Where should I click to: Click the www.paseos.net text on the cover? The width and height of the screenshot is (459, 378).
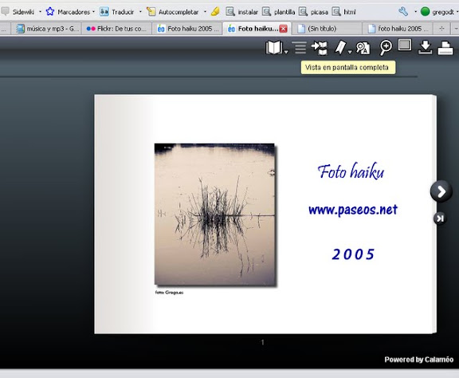tap(353, 210)
